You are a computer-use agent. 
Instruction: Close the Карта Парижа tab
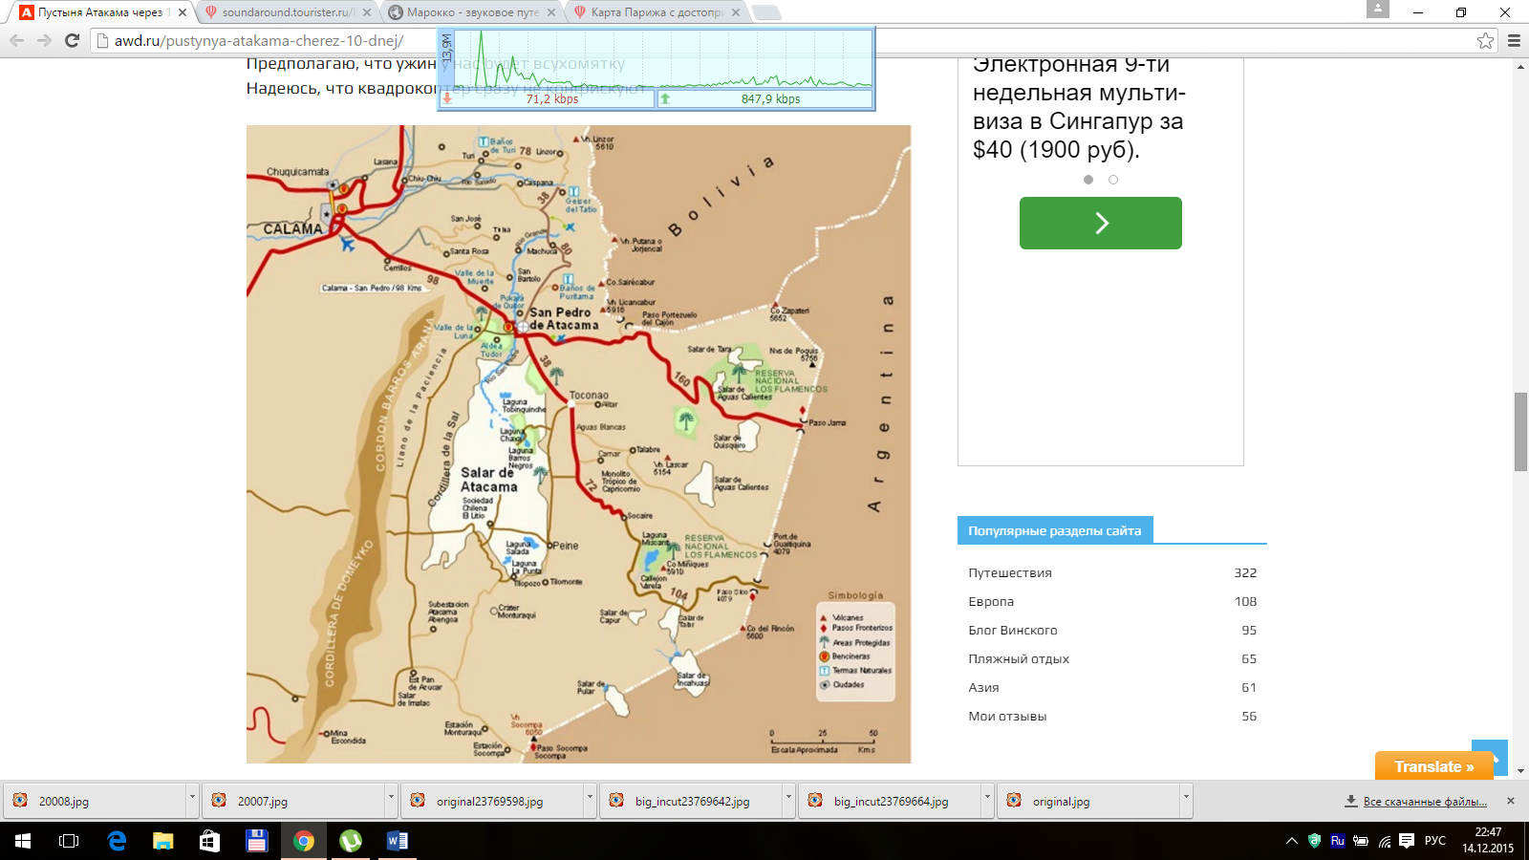[x=735, y=12]
